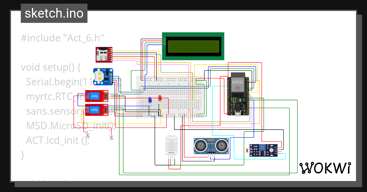This screenshot has height=192, width=367.
Task: Adjust the blue trimmer potentiometer on the sensor module
Action: coord(262,147)
